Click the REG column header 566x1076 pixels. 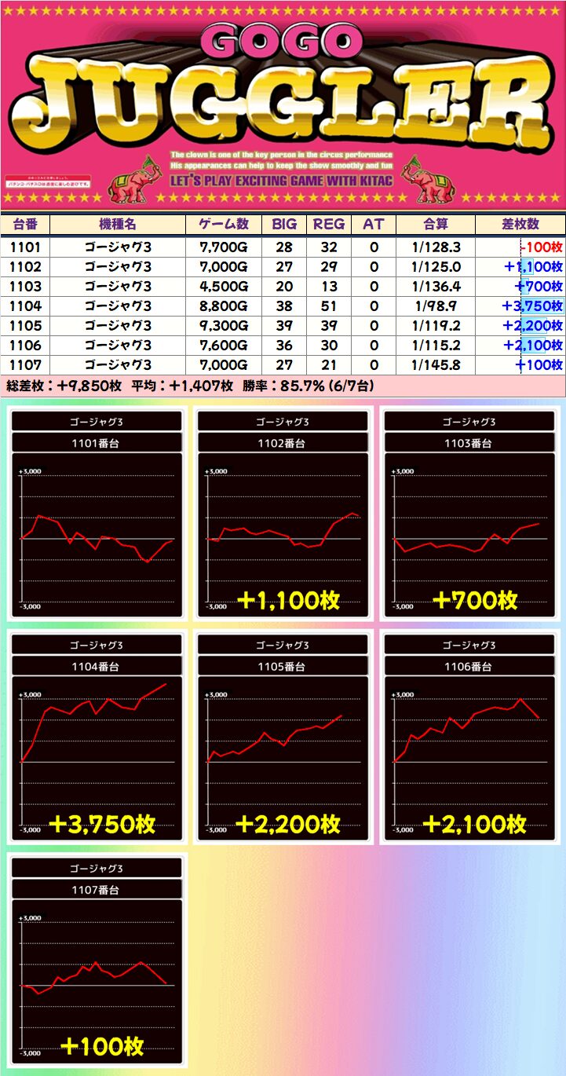pos(329,224)
